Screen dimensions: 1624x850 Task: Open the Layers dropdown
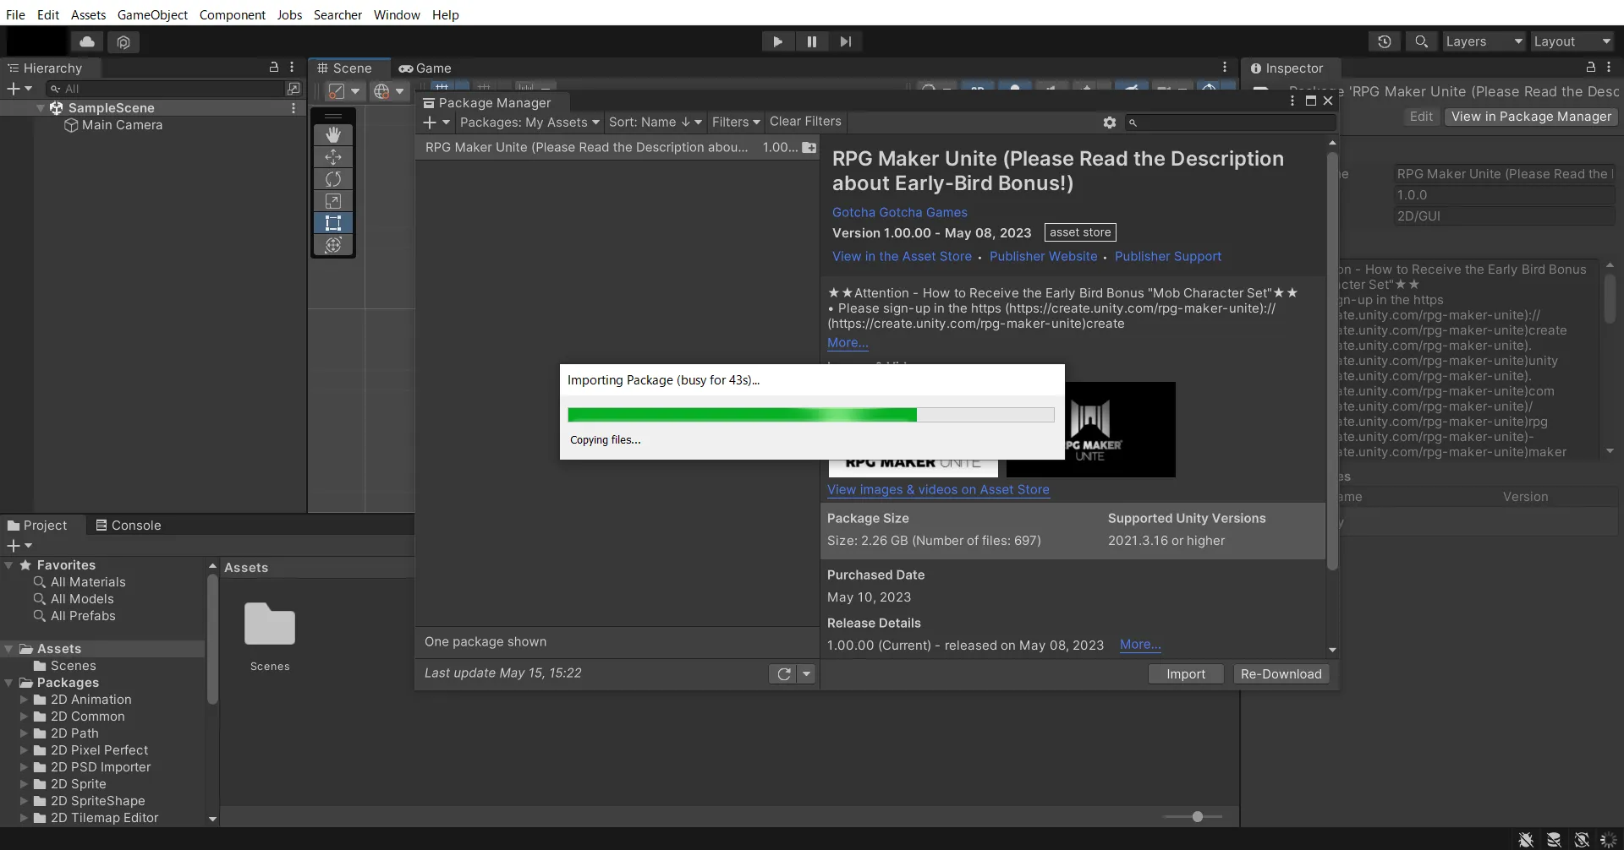[x=1483, y=41]
